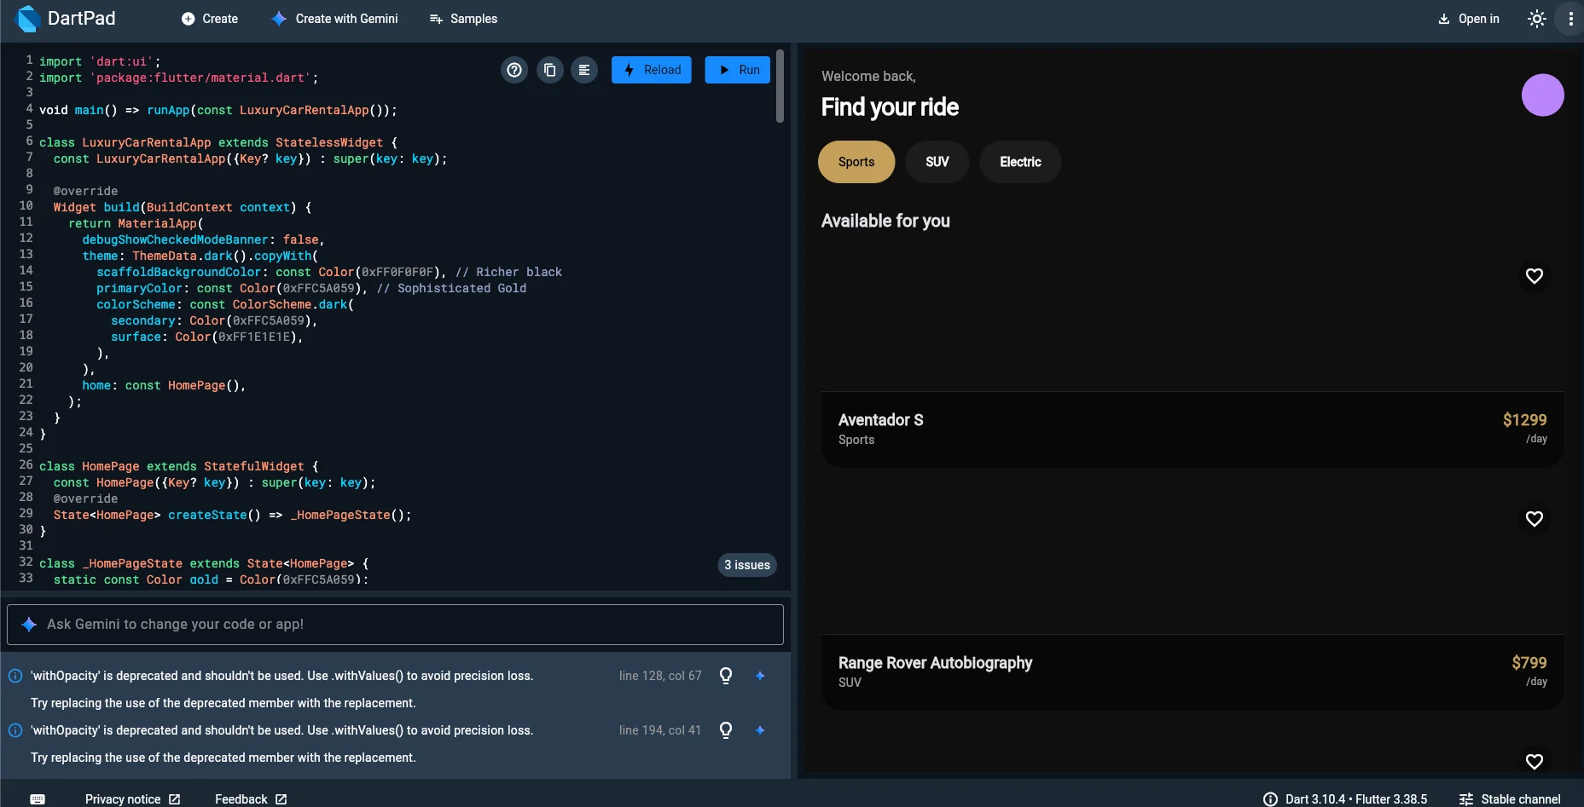The height and width of the screenshot is (807, 1584).
Task: Select the Electric filter chip
Action: coord(1020,162)
